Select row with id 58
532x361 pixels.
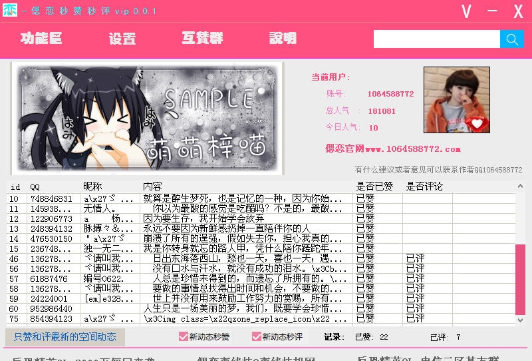[x=261, y=288]
